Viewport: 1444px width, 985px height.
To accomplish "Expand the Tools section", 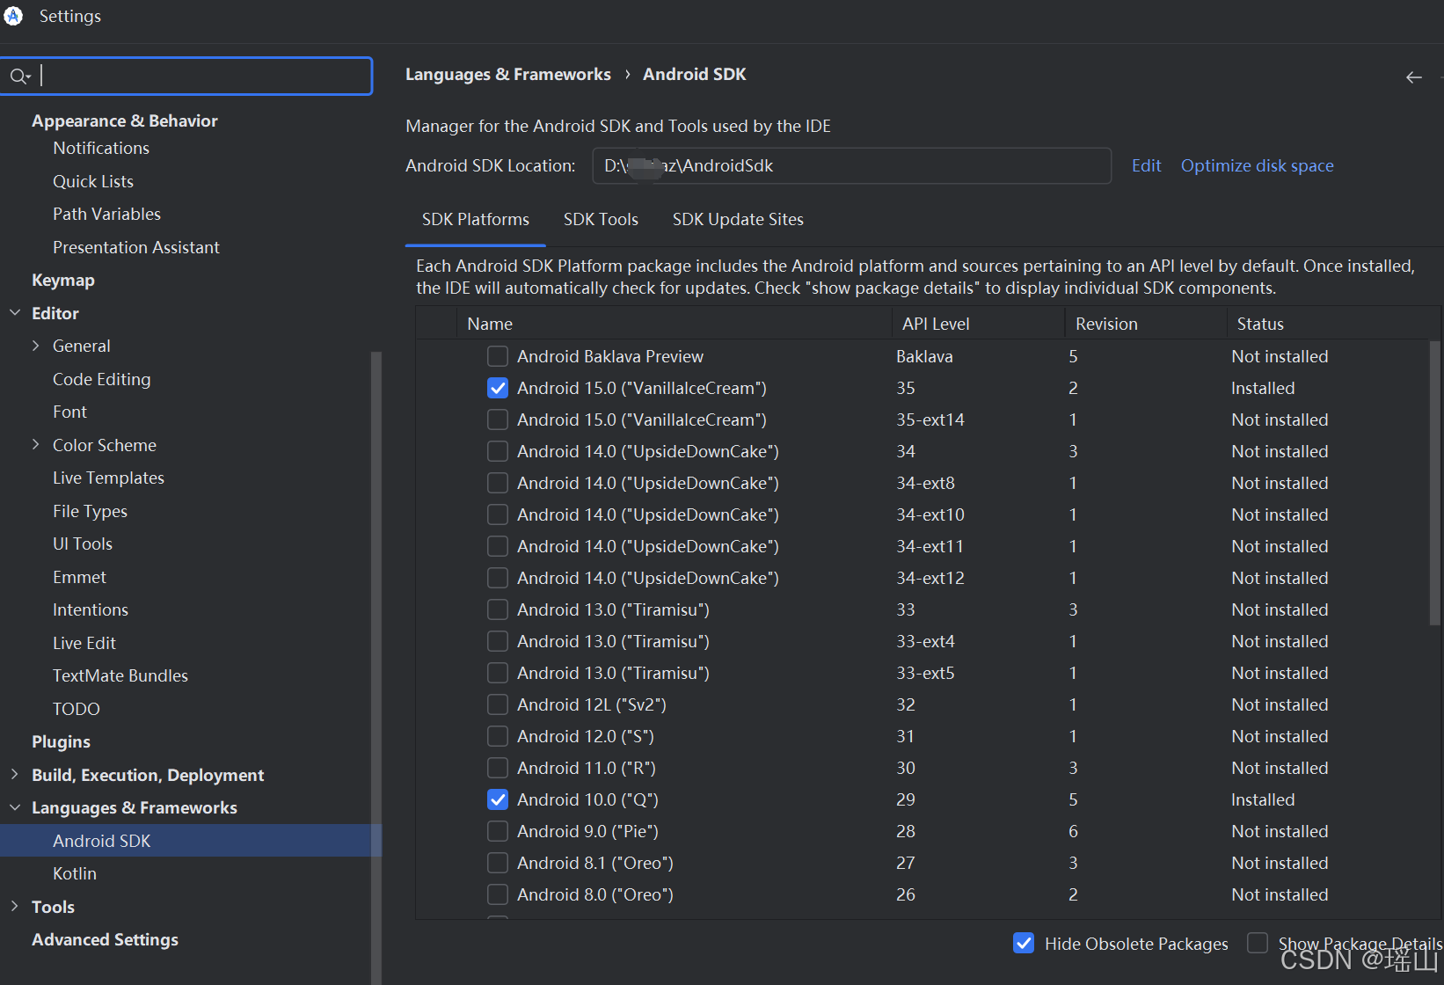I will point(15,907).
